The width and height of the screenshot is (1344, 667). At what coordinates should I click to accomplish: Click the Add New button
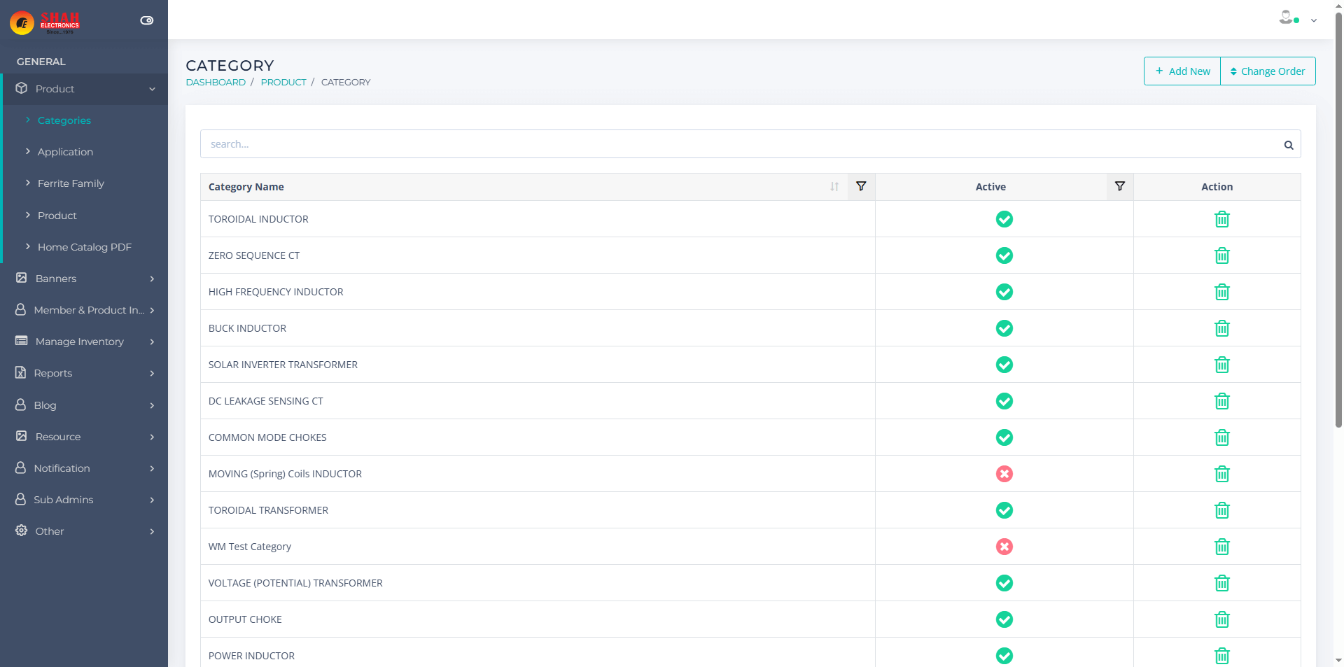[x=1182, y=71]
